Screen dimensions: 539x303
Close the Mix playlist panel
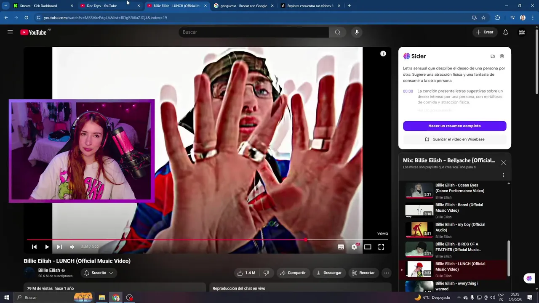click(504, 163)
